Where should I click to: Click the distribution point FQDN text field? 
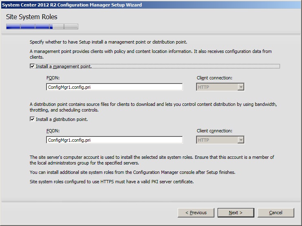tap(114, 140)
